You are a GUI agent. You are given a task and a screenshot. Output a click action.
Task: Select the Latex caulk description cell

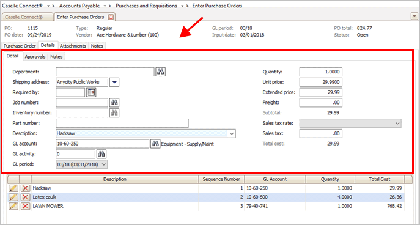click(115, 197)
